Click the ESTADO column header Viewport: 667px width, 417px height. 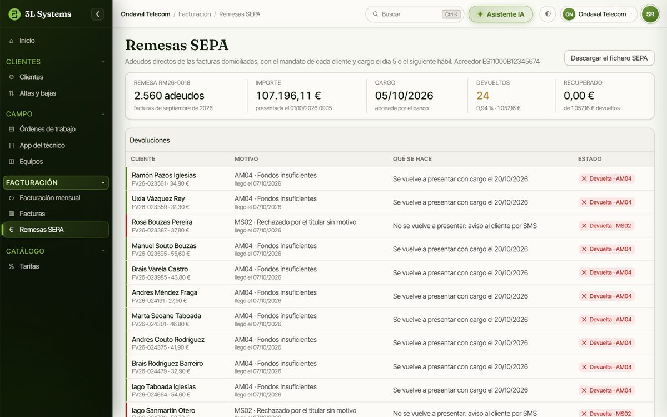point(590,159)
